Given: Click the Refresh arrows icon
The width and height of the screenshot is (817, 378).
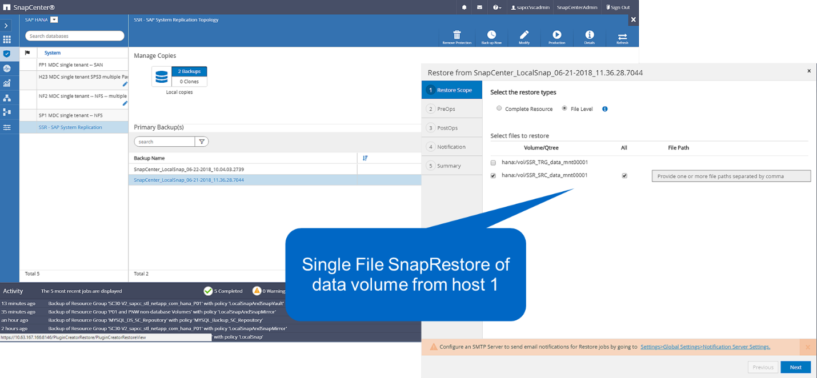Looking at the screenshot, I should 622,37.
